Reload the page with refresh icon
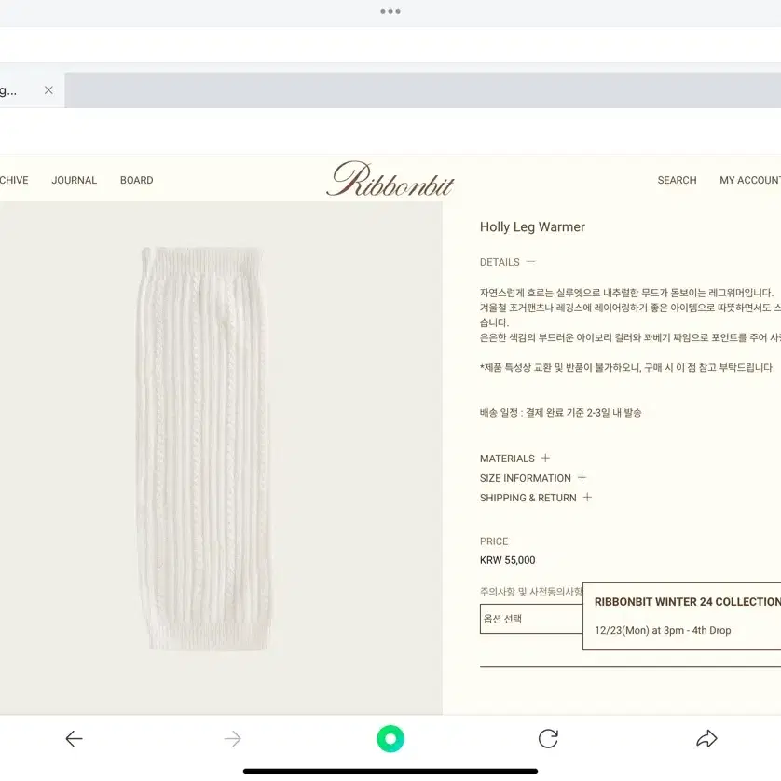Screen dimensions: 781x781 [x=548, y=739]
